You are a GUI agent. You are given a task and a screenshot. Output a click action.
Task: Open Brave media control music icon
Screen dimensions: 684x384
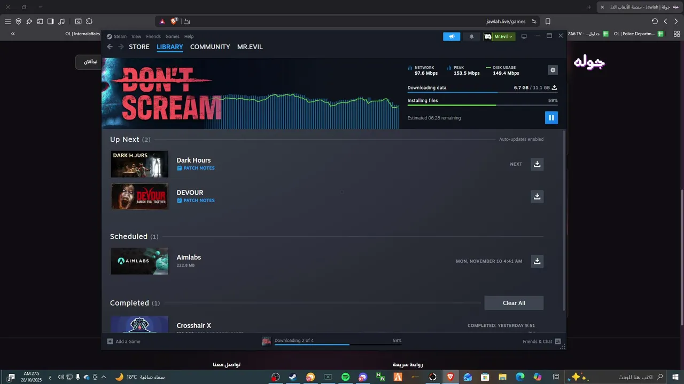[x=61, y=21]
